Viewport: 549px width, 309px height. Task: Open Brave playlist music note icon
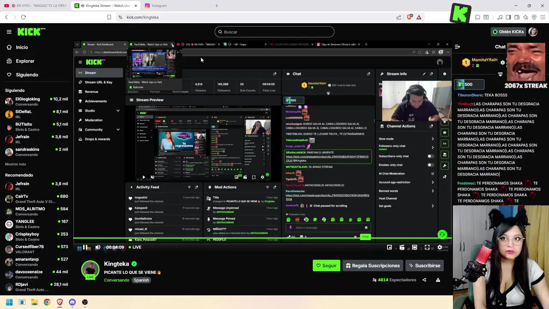[x=500, y=17]
